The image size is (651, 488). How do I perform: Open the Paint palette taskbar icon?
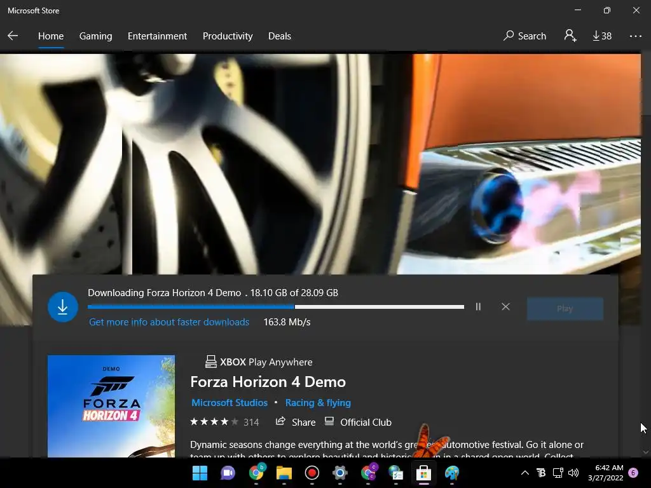pos(452,473)
